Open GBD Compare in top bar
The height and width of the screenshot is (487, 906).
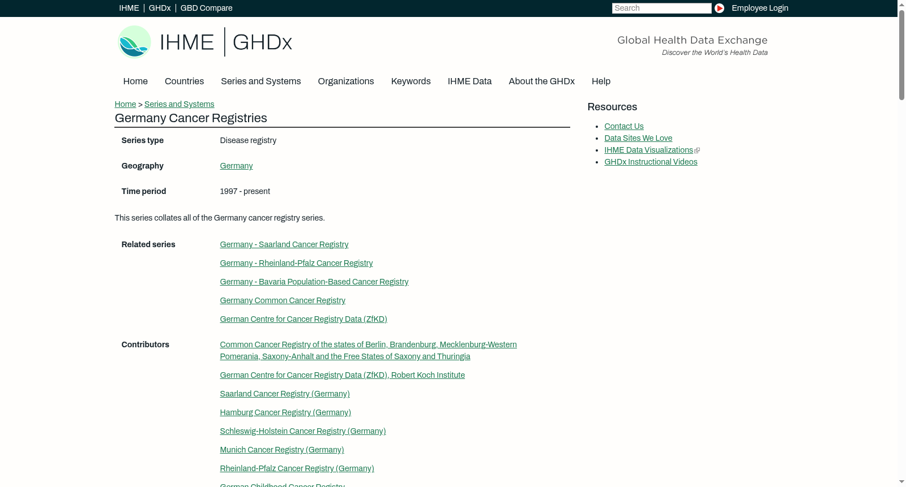[x=207, y=8]
